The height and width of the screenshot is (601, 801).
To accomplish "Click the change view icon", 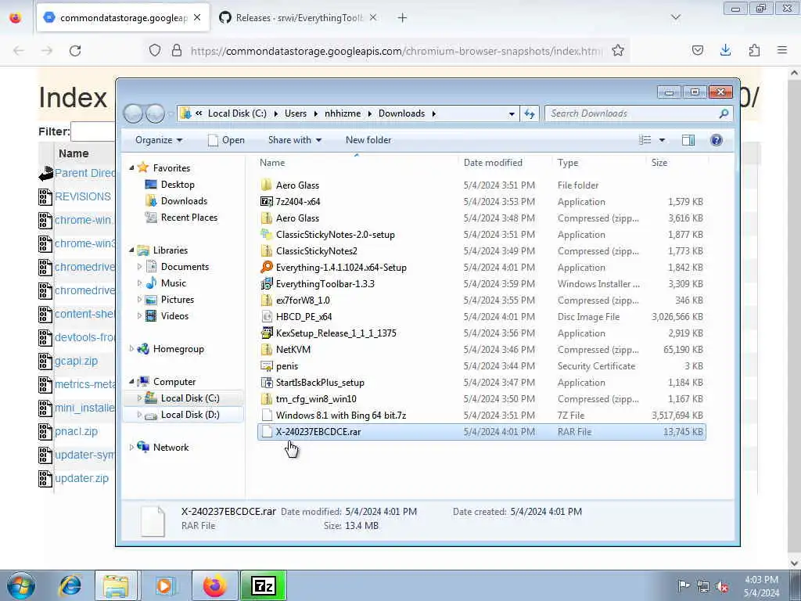I will [x=645, y=140].
